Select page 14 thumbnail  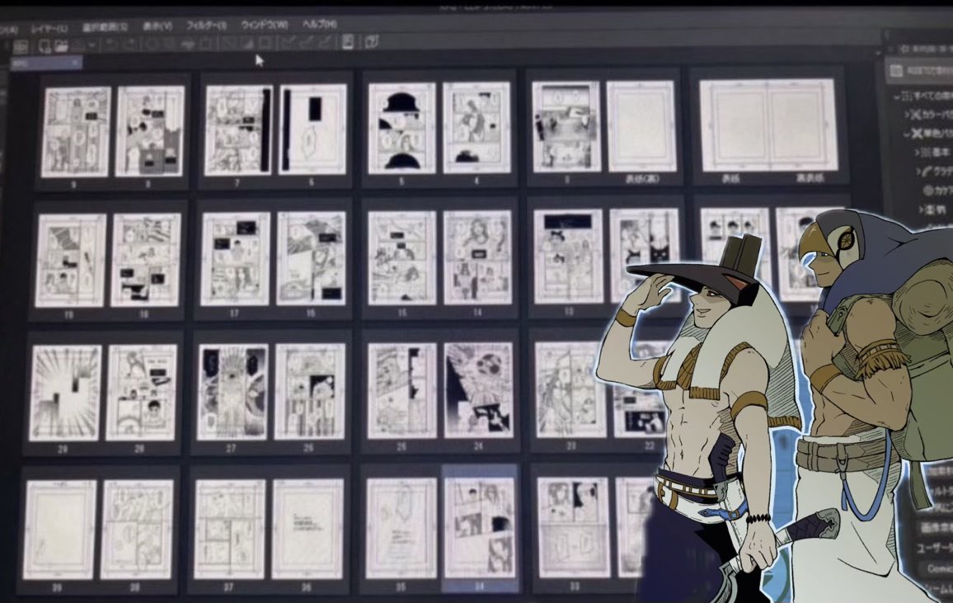[477, 257]
